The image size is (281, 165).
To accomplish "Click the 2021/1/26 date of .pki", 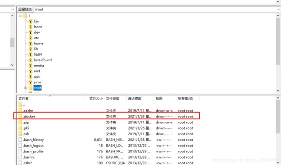I will [x=140, y=128].
